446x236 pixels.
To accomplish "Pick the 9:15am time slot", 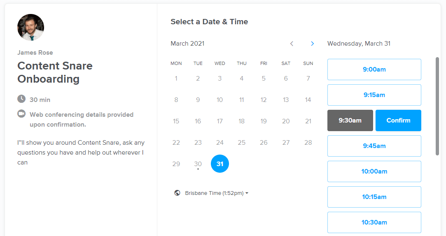I will pos(374,95).
